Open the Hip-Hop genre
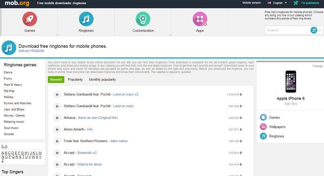324x176 pixels. tap(9, 91)
